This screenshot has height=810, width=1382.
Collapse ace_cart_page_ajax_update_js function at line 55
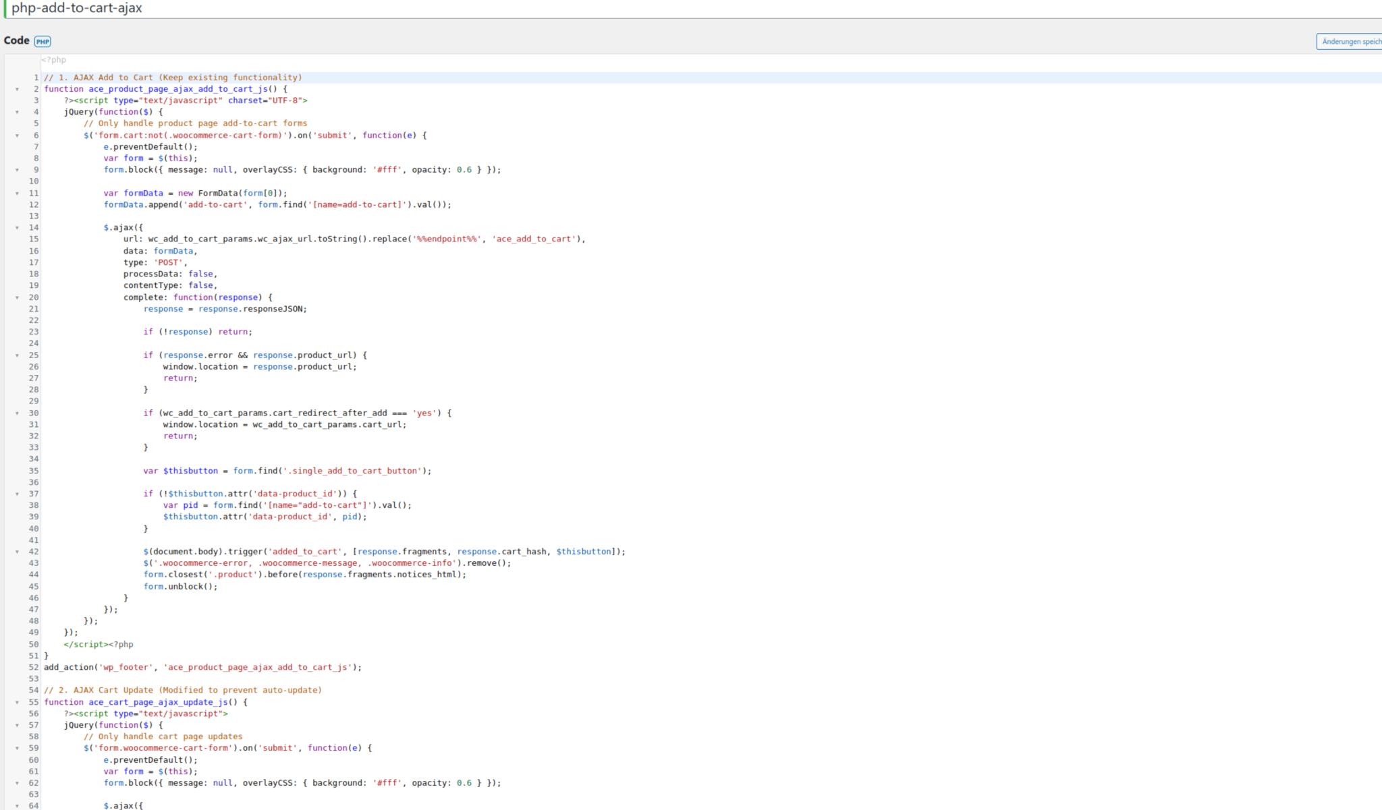coord(17,702)
